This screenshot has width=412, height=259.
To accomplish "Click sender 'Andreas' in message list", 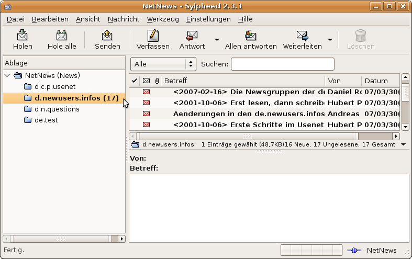I will (343, 114).
